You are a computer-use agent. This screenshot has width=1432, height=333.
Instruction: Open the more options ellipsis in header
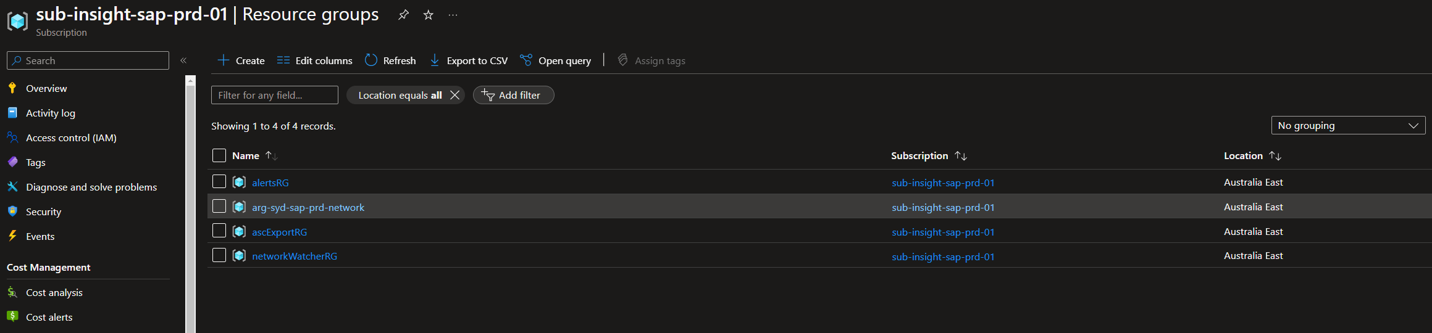tap(453, 15)
